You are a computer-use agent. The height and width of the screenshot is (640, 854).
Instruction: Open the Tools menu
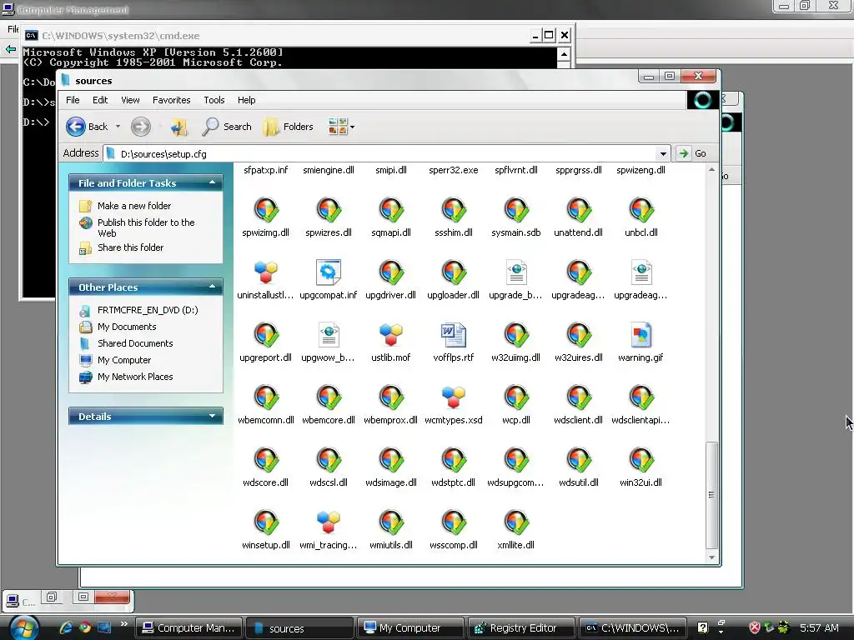[214, 100]
